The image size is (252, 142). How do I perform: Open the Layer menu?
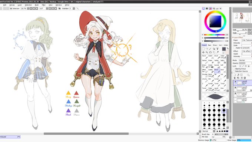(20, 5)
